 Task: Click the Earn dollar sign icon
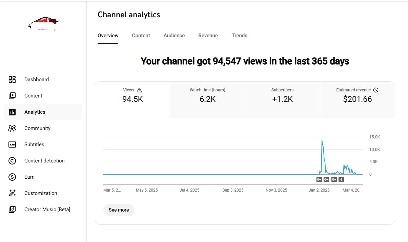(12, 177)
